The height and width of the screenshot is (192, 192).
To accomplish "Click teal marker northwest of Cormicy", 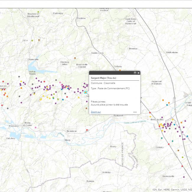I will click(162, 138).
